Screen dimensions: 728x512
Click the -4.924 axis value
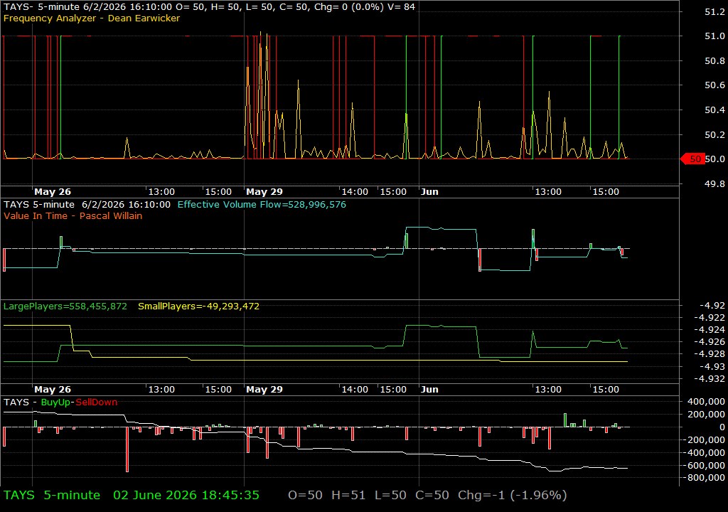click(709, 330)
